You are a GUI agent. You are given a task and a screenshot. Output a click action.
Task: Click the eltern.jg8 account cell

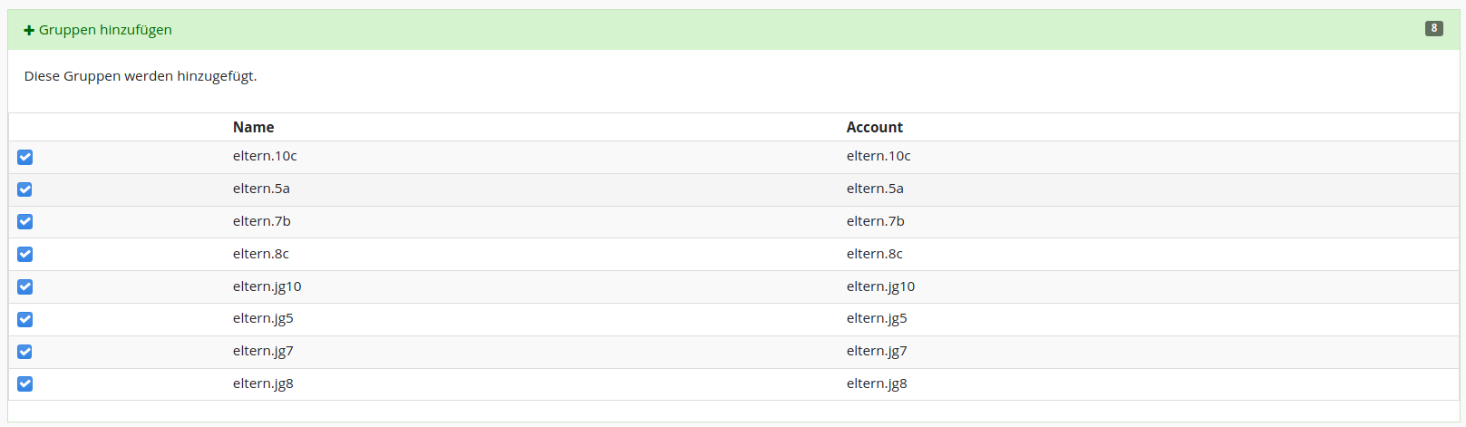877,383
